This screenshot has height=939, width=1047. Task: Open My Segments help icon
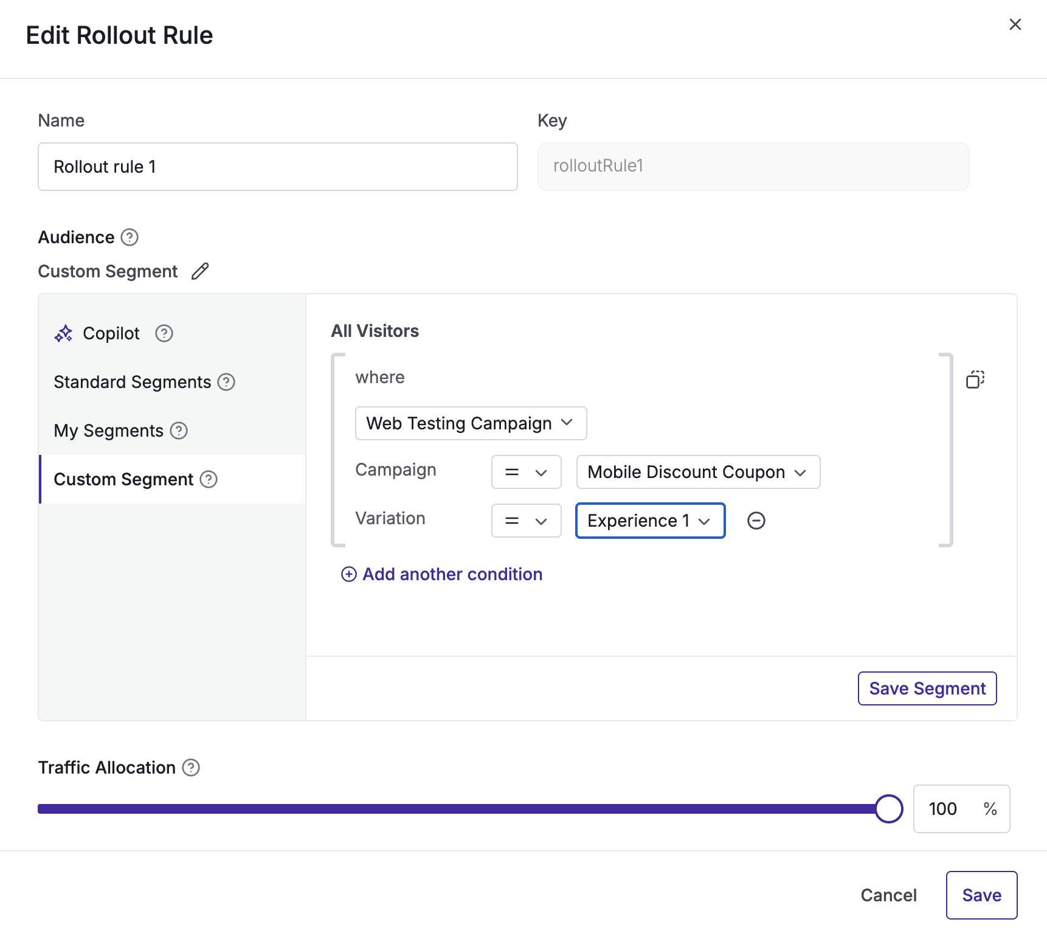[x=179, y=431]
